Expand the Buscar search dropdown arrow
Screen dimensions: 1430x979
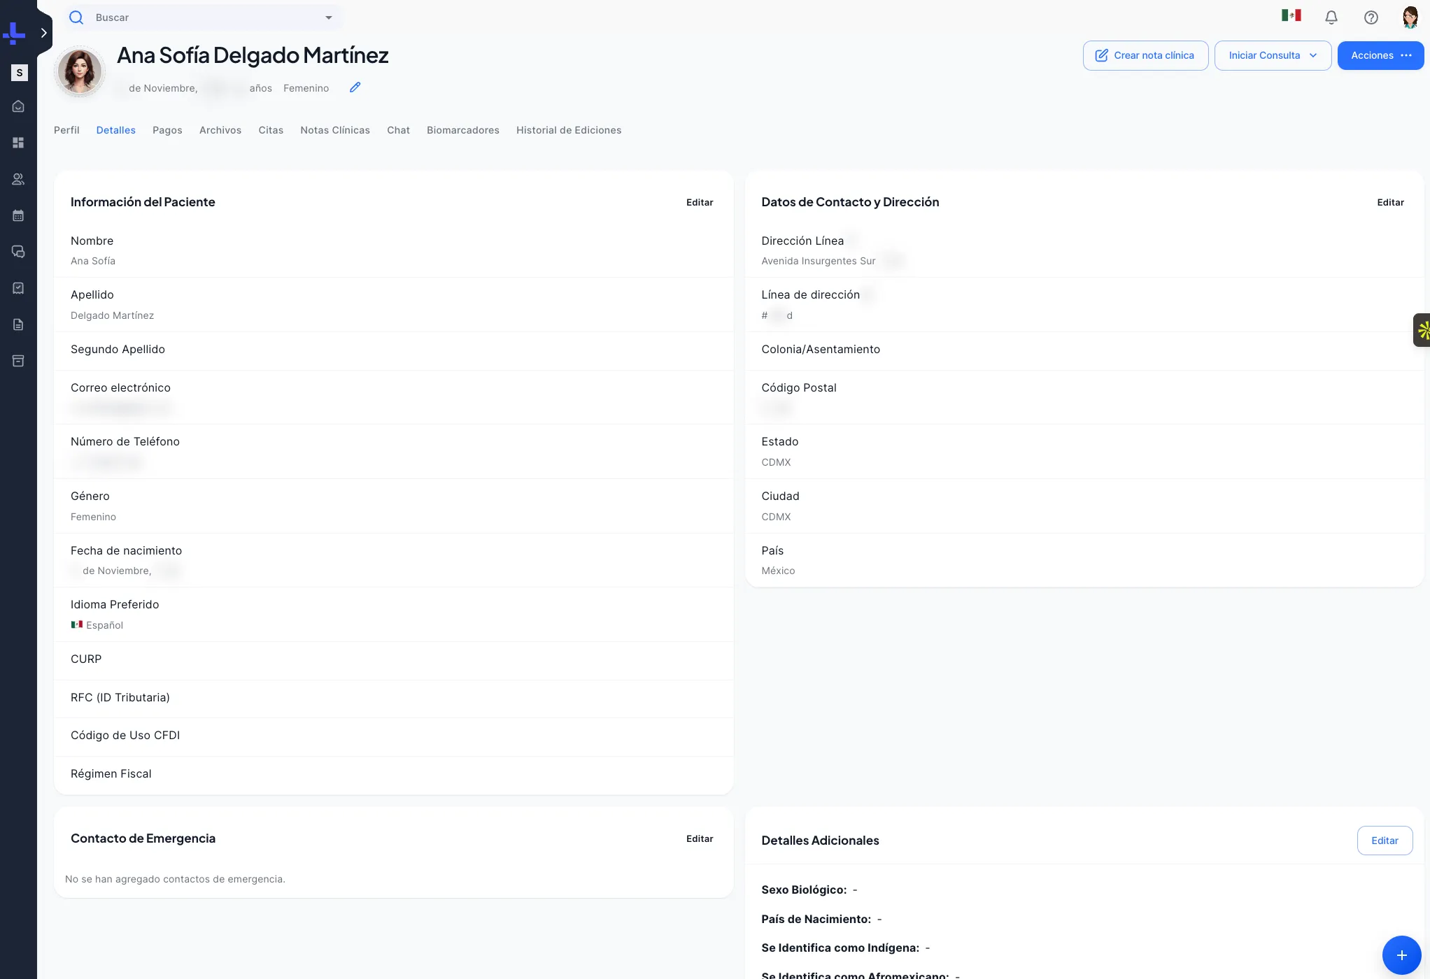[329, 17]
